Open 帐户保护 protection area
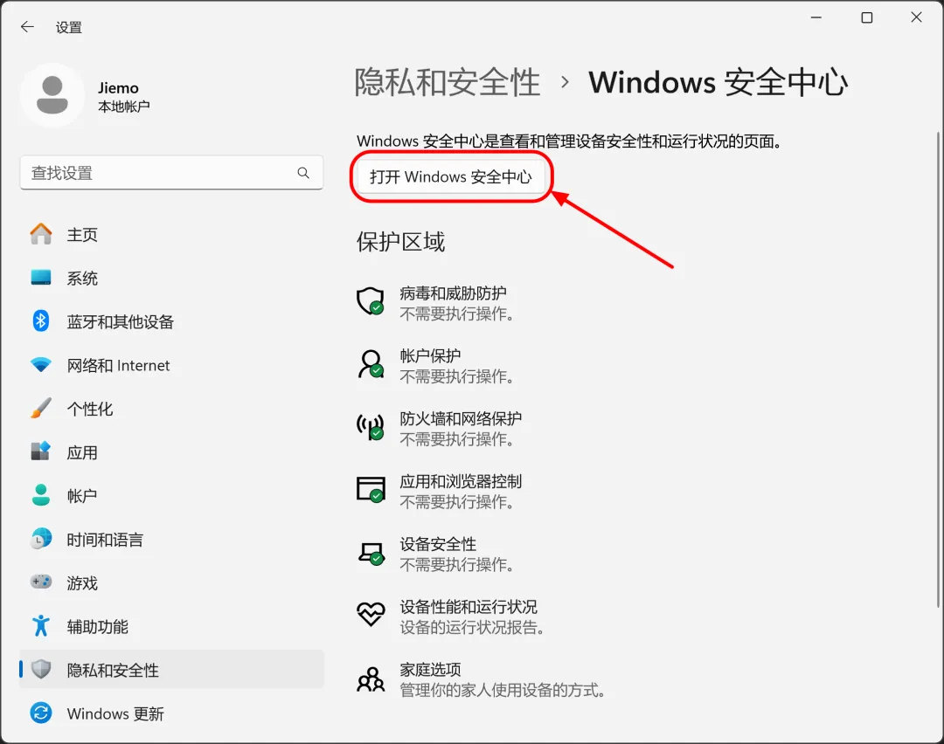The height and width of the screenshot is (744, 944). point(438,366)
